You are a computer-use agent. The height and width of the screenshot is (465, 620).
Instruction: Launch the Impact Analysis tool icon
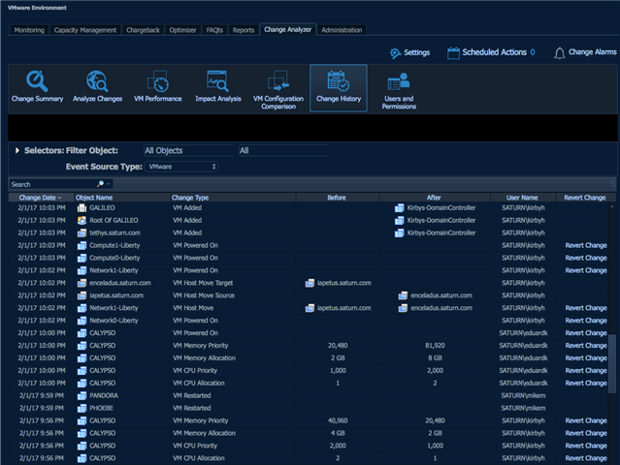point(217,81)
